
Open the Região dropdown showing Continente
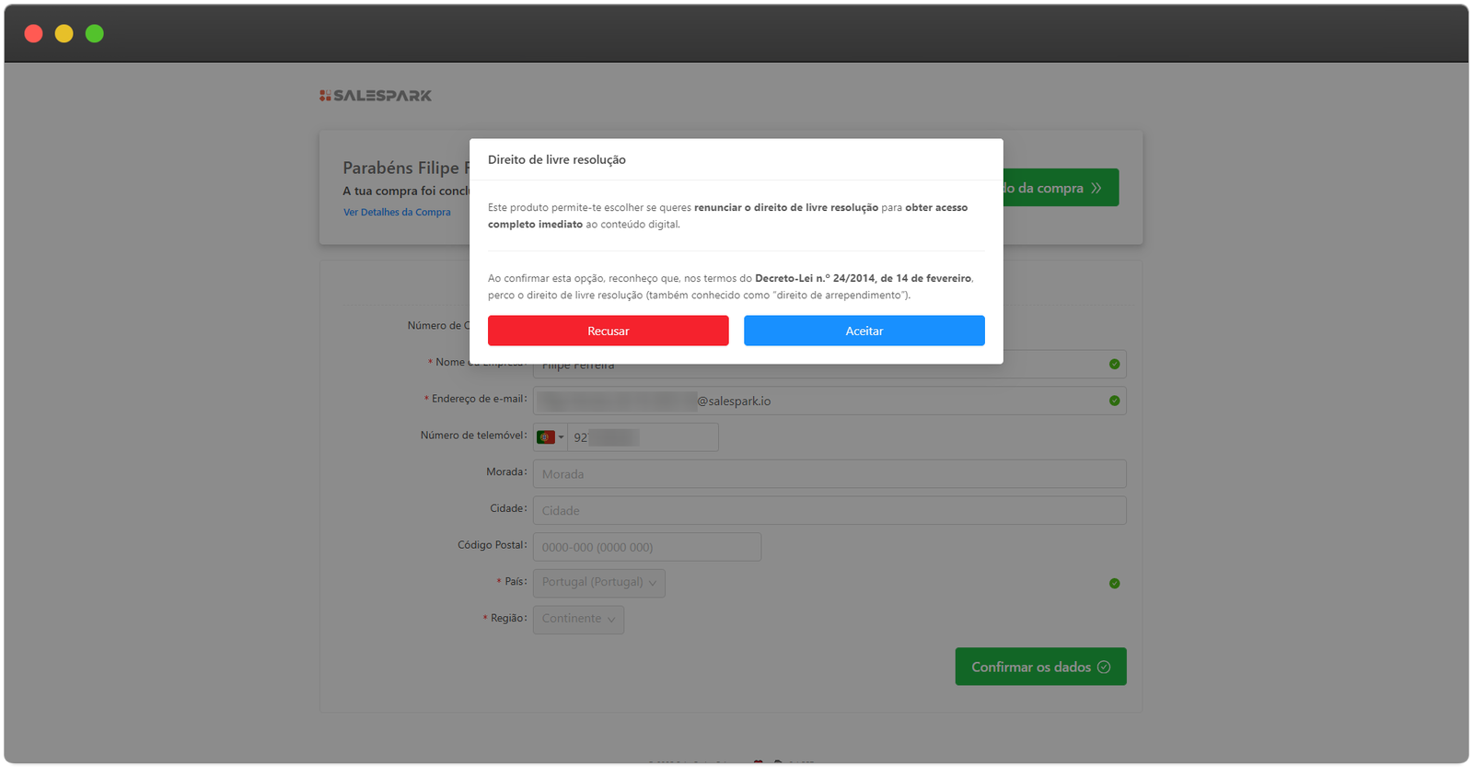(578, 620)
